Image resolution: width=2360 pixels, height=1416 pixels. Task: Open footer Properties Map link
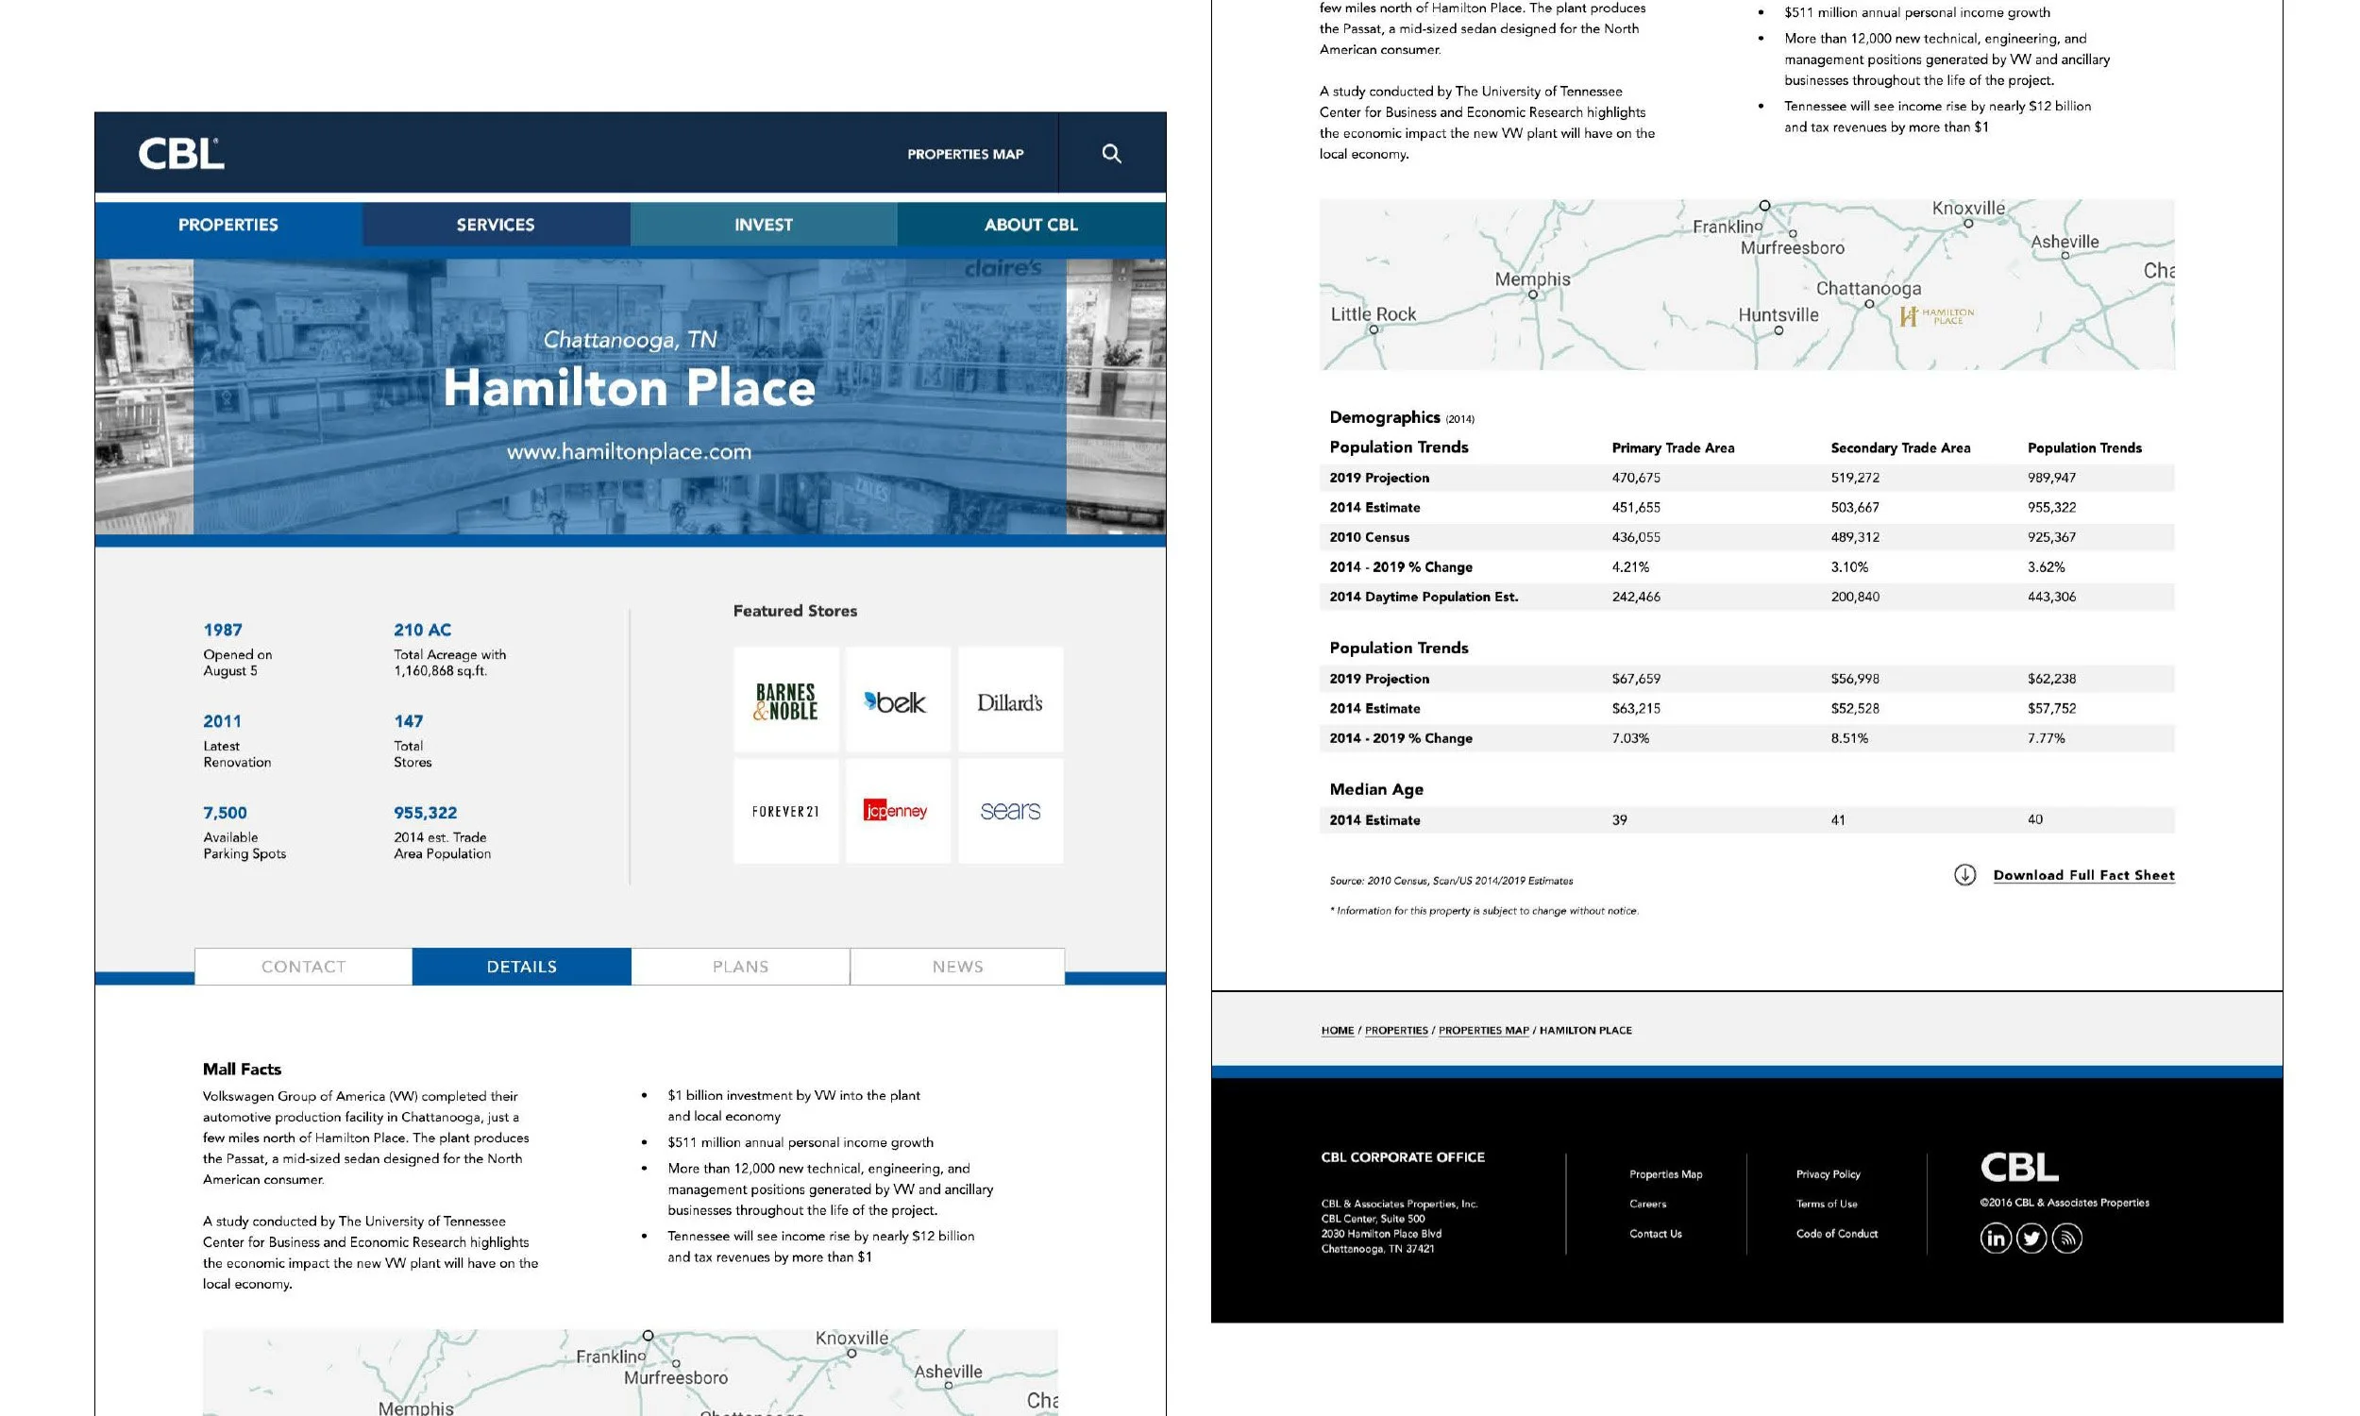(x=1665, y=1174)
